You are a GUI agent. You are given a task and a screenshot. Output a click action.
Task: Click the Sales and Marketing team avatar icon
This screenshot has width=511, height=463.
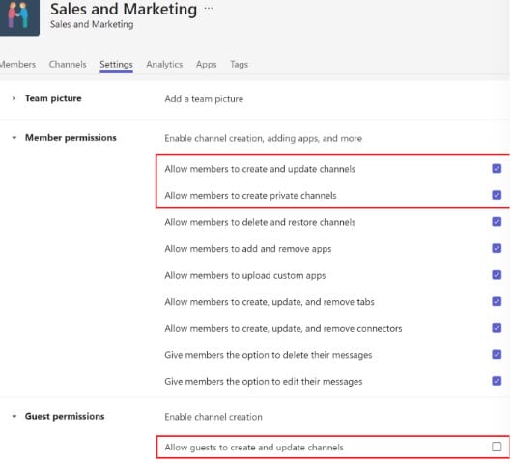click(18, 16)
